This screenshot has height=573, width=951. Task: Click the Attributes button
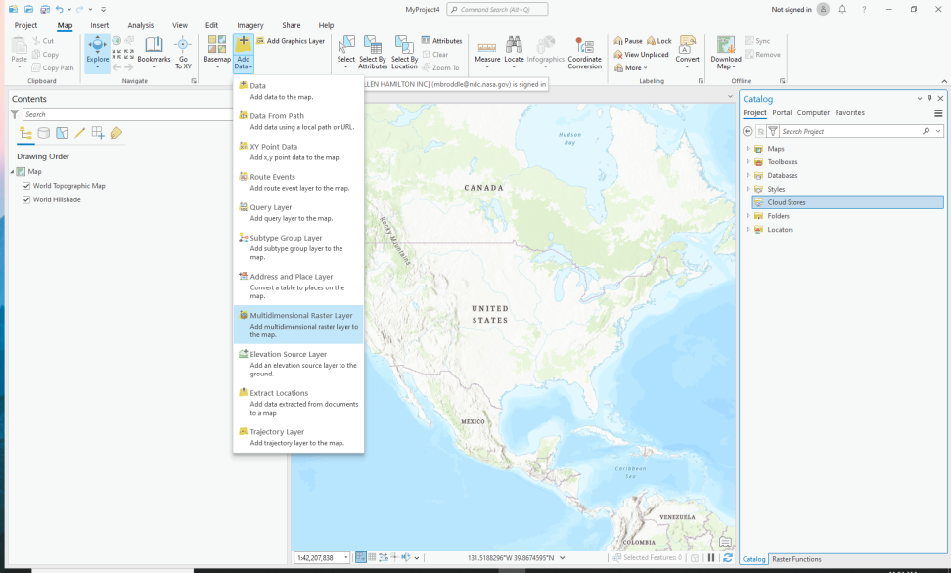[441, 41]
